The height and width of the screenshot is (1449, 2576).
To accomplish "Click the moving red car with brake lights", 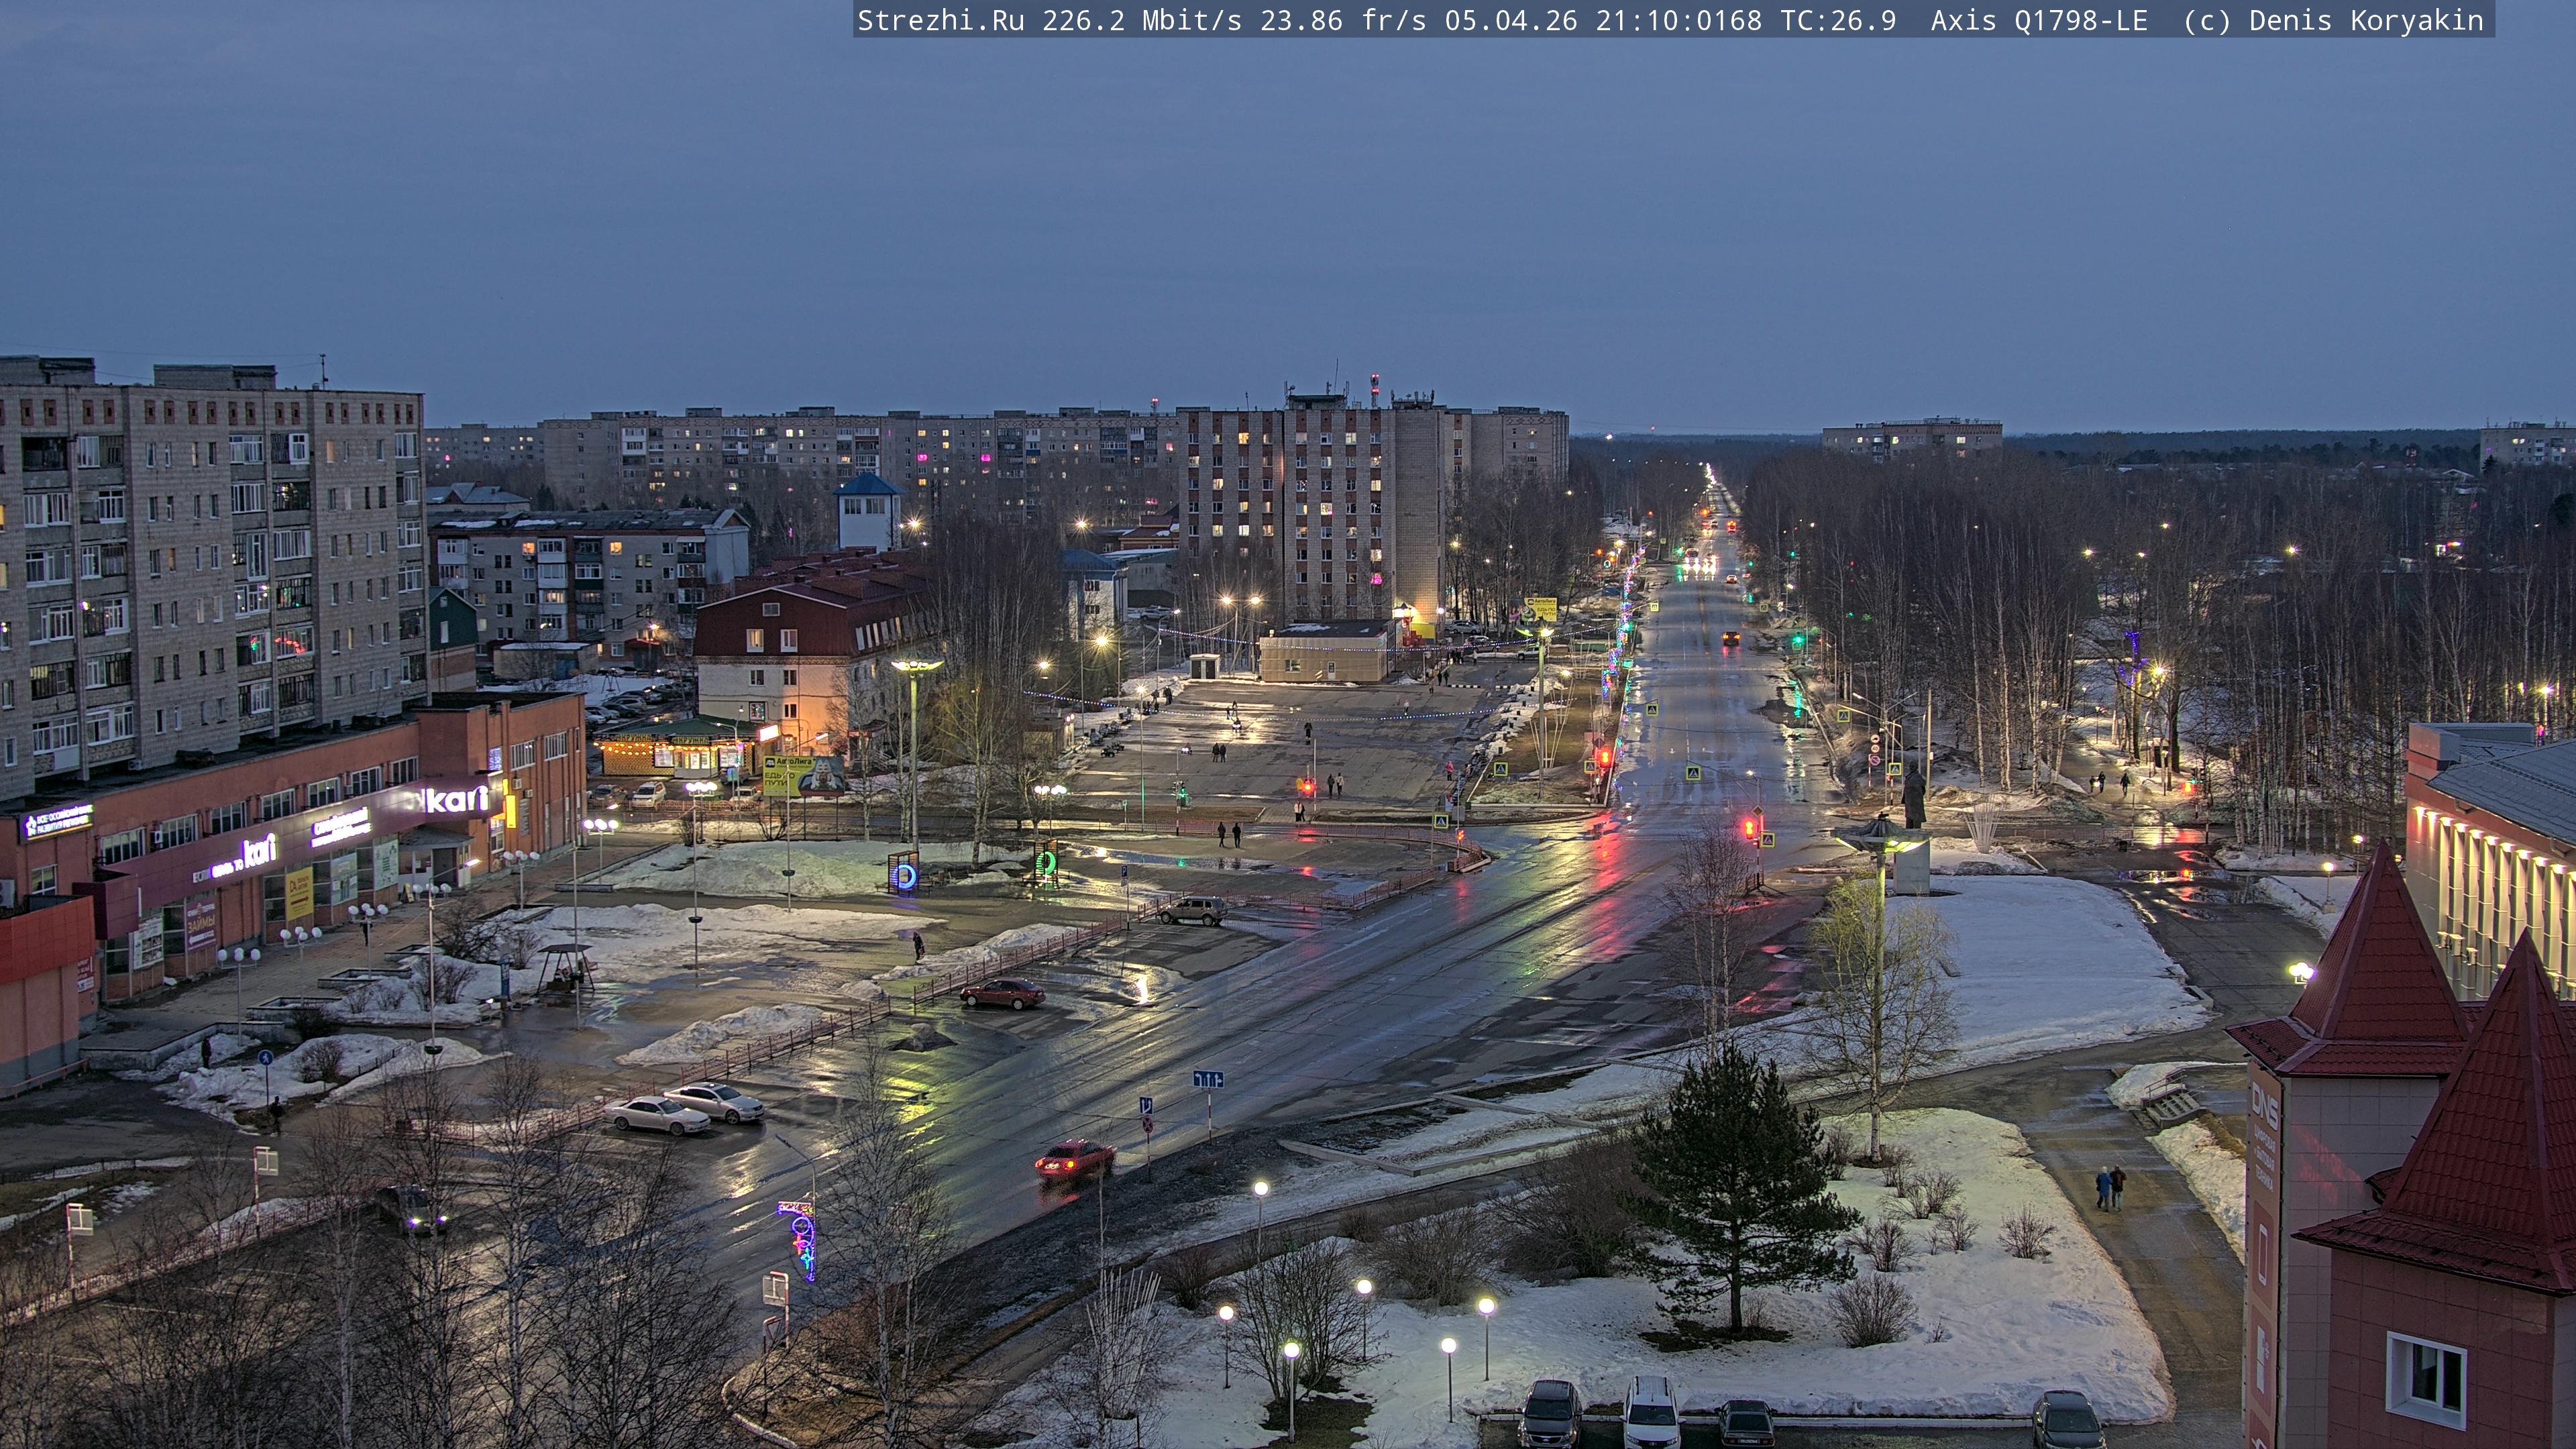I will point(1074,1160).
